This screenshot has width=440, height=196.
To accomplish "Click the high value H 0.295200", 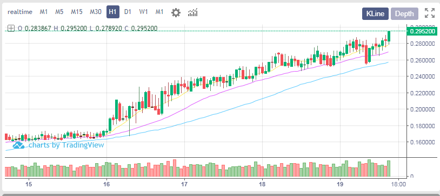I will [x=70, y=28].
